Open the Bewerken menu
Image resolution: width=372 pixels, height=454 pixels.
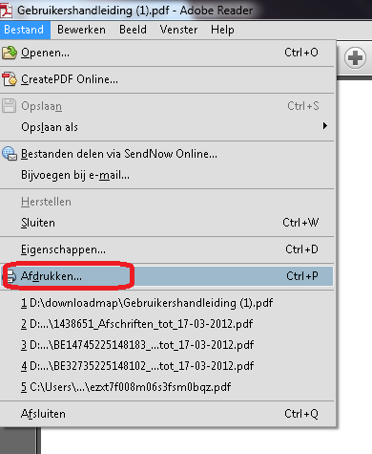pyautogui.click(x=81, y=30)
